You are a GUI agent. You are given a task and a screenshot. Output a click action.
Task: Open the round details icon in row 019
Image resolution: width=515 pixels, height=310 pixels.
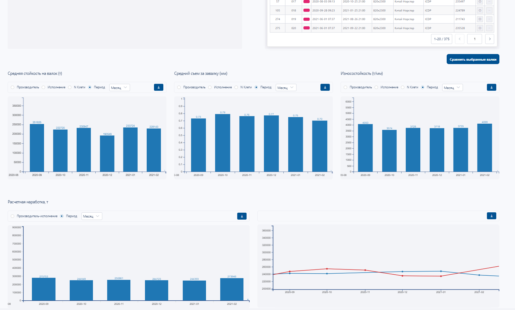(x=480, y=19)
